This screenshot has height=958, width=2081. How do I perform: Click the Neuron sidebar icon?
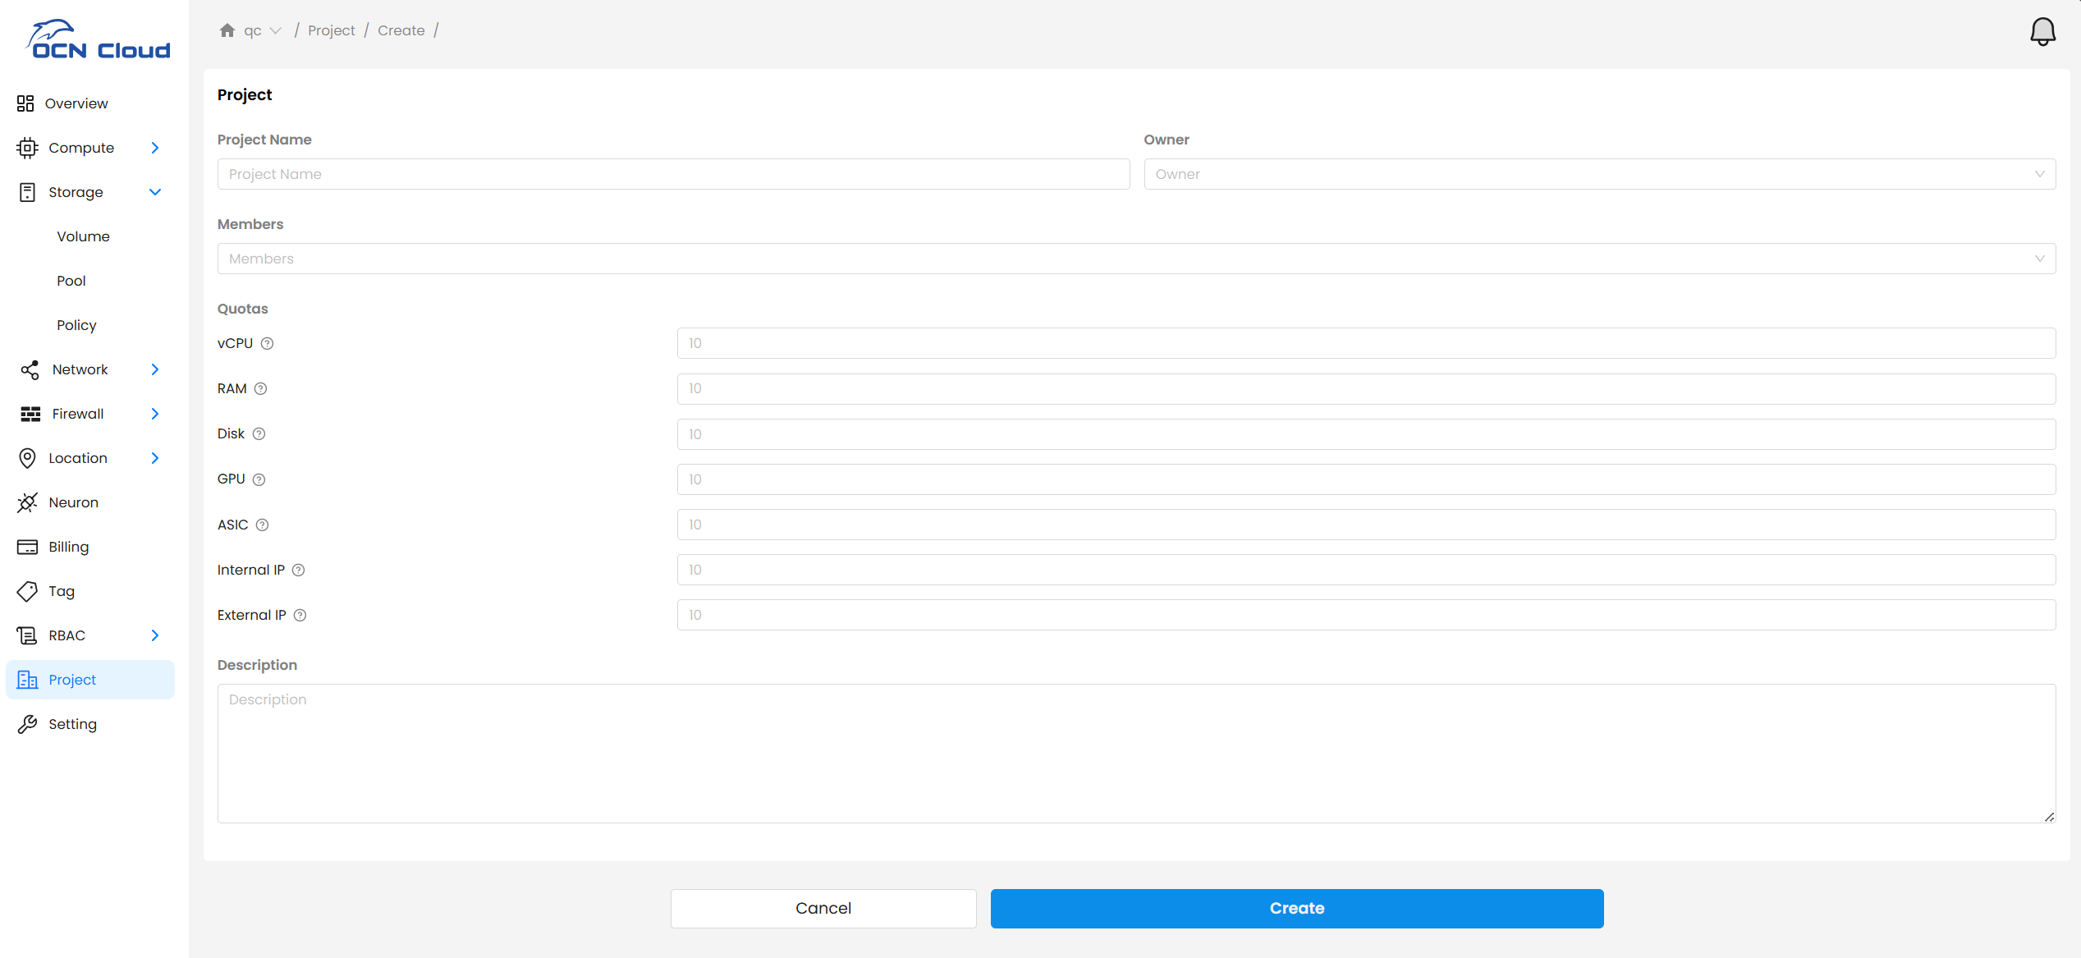[28, 502]
